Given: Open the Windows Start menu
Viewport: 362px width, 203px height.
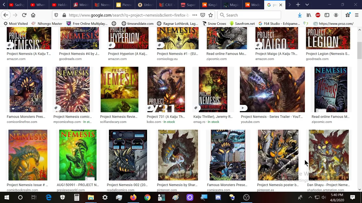Looking at the screenshot, I should point(7,197).
